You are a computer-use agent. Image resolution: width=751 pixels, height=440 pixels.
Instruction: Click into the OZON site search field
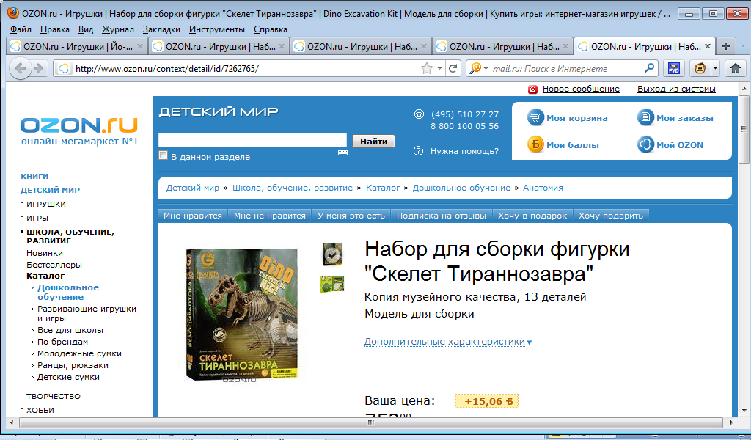pyautogui.click(x=252, y=140)
